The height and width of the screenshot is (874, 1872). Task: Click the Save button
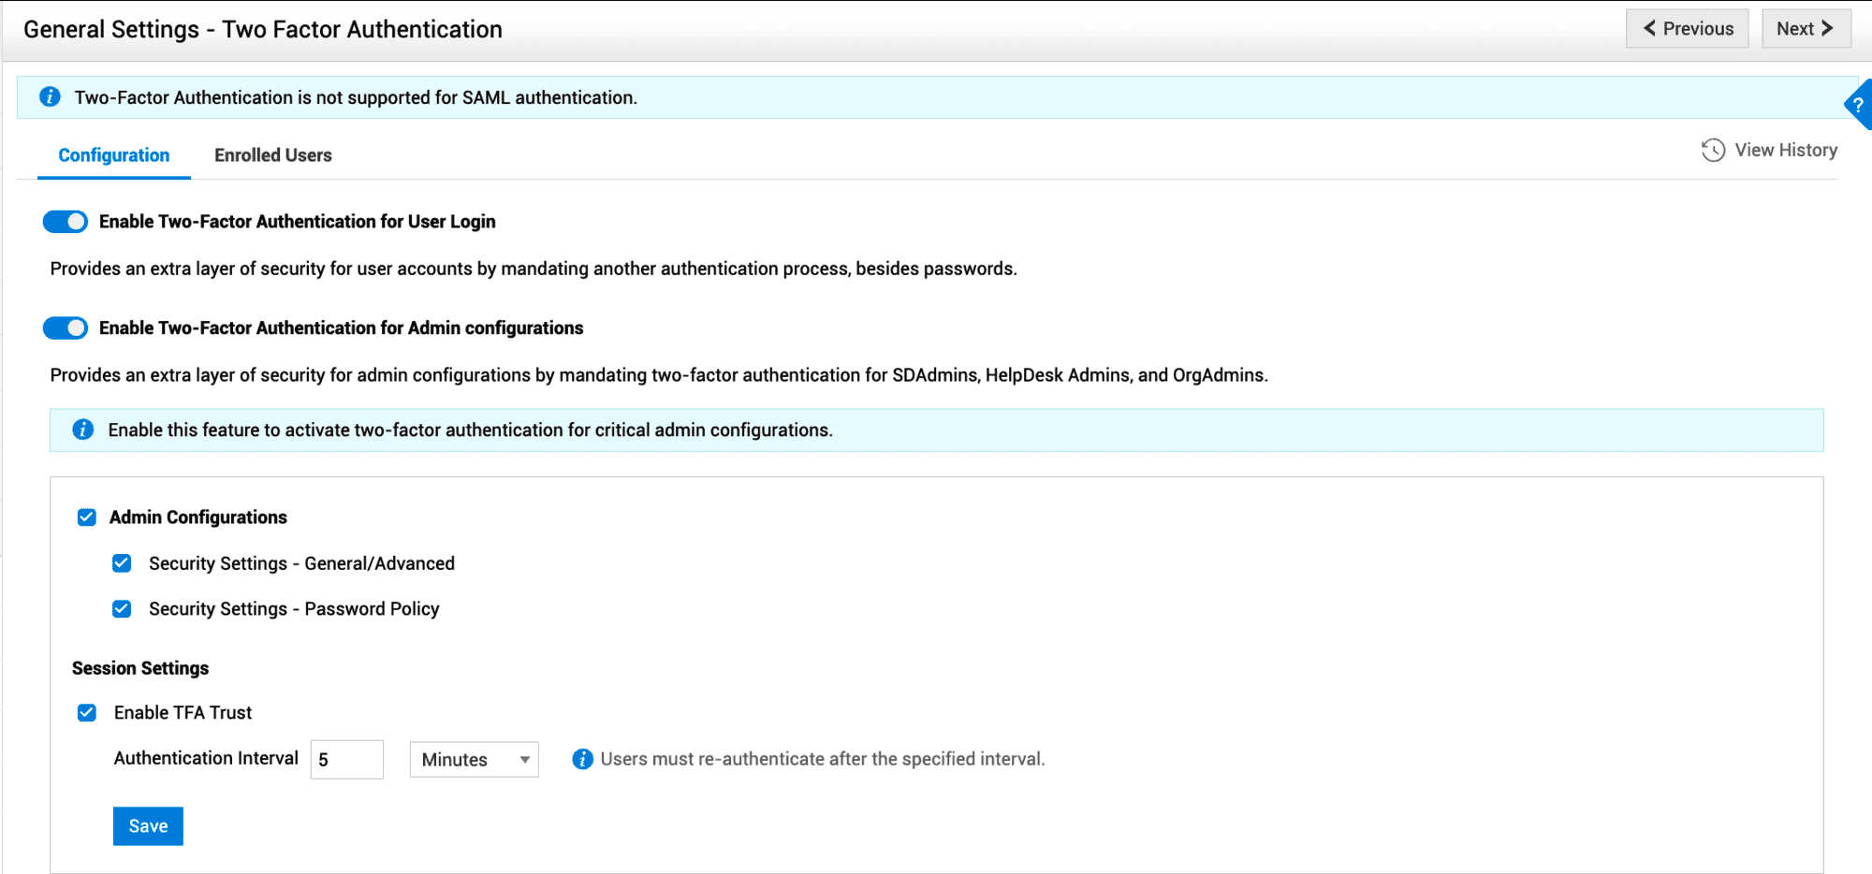pyautogui.click(x=148, y=826)
